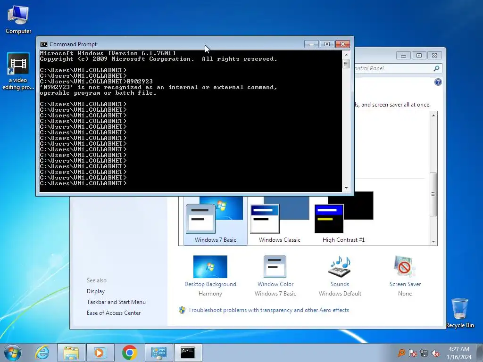This screenshot has width=483, height=362.
Task: Click themes list scrollbar down arrow
Action: click(x=433, y=242)
